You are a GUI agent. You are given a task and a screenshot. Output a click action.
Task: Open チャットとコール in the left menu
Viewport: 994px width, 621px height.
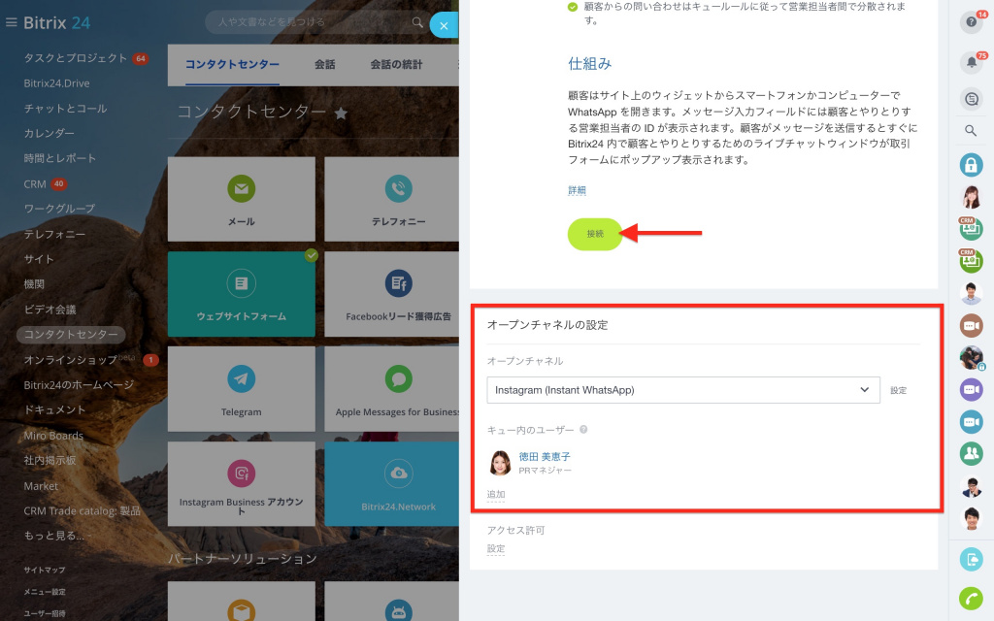65,109
